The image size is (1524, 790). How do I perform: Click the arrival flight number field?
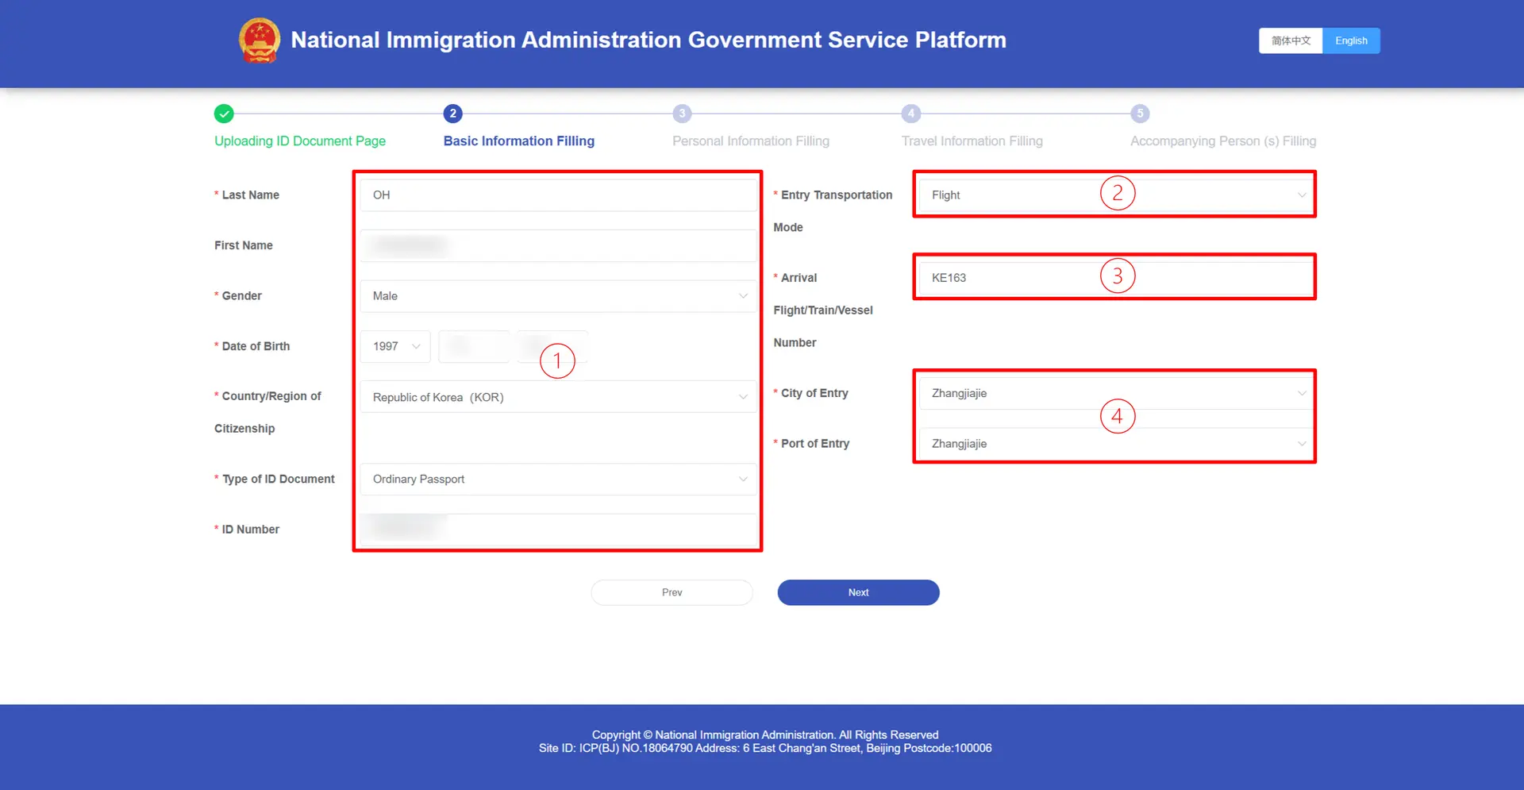[x=1114, y=278]
